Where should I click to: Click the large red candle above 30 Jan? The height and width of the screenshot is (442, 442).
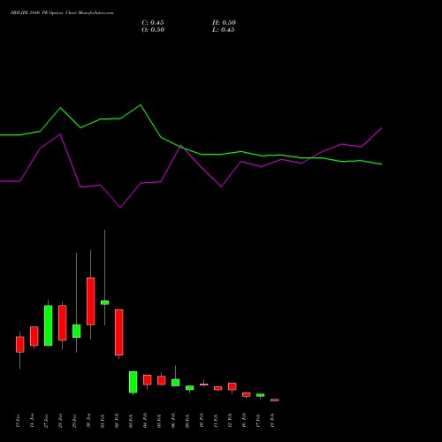coord(91,301)
